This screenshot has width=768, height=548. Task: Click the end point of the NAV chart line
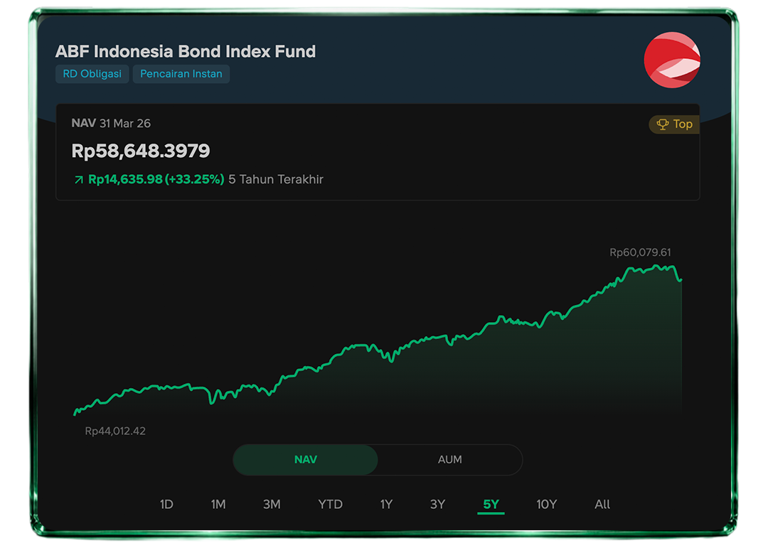click(x=681, y=280)
